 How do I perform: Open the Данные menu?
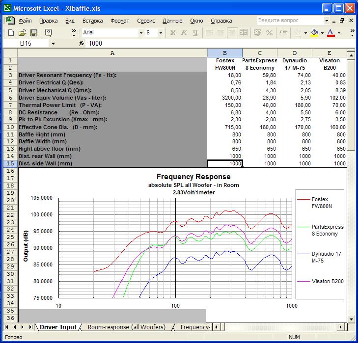tap(172, 21)
